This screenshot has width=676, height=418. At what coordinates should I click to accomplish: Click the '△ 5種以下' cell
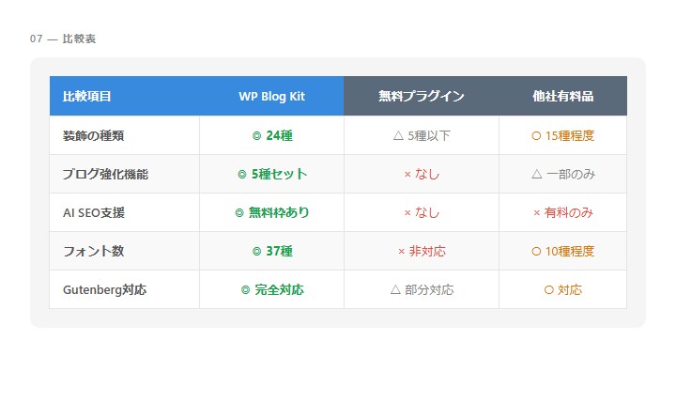[422, 135]
